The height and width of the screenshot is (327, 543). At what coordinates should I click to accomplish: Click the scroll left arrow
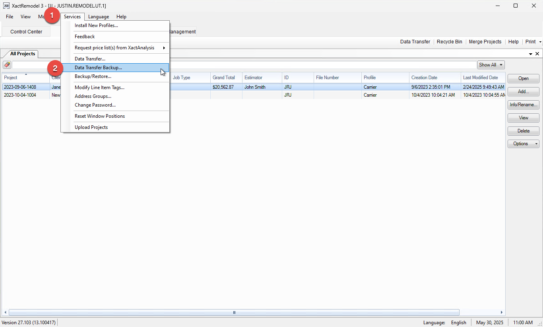click(5, 313)
